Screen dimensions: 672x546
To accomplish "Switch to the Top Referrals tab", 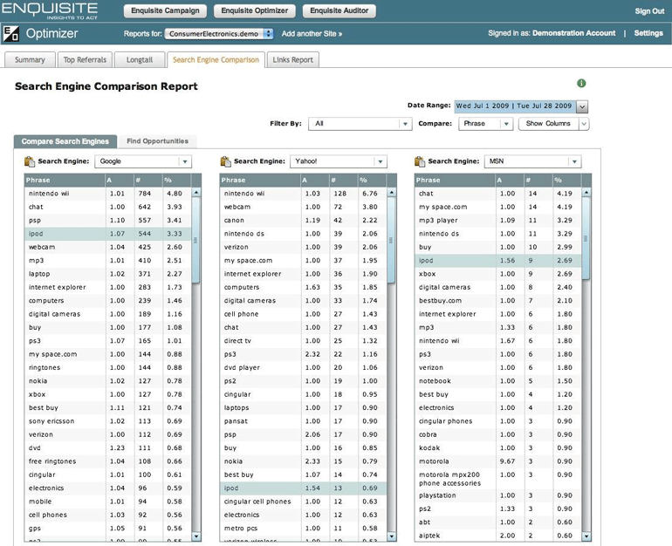I will 85,60.
